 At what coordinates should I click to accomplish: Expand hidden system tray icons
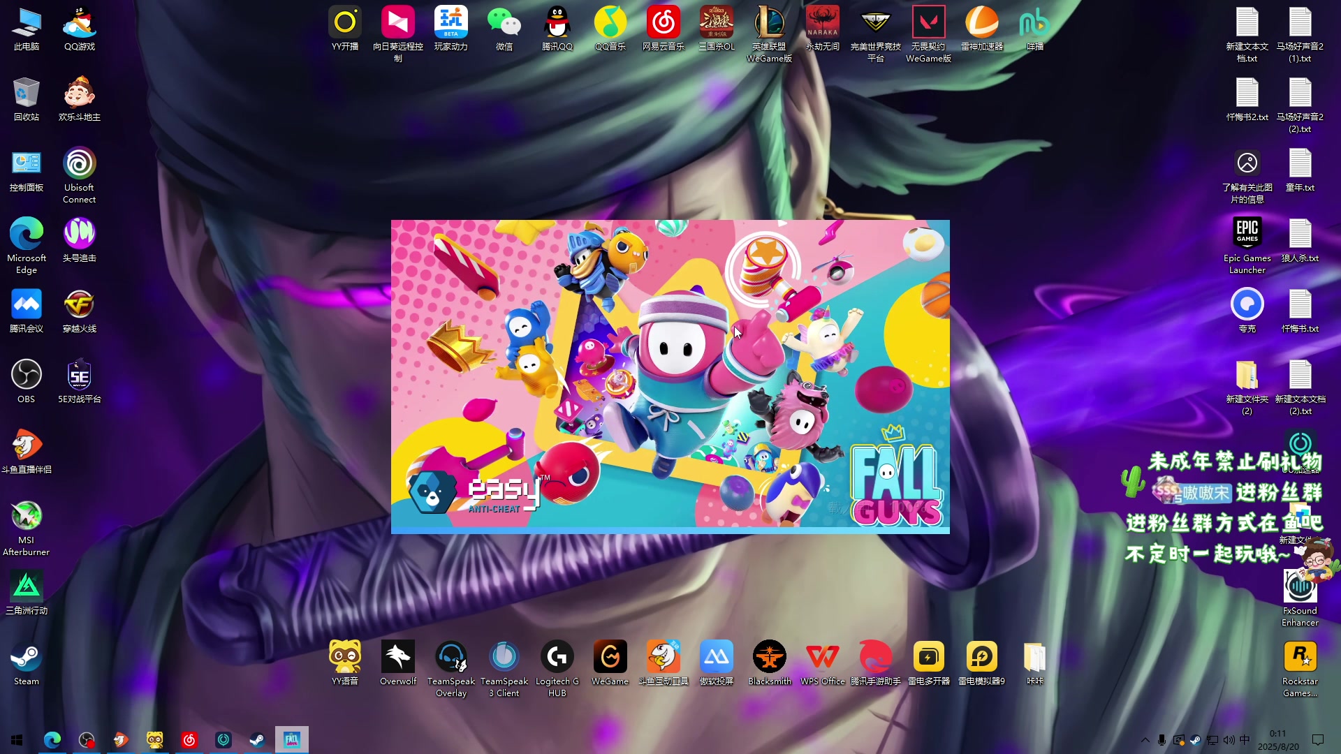pyautogui.click(x=1145, y=740)
